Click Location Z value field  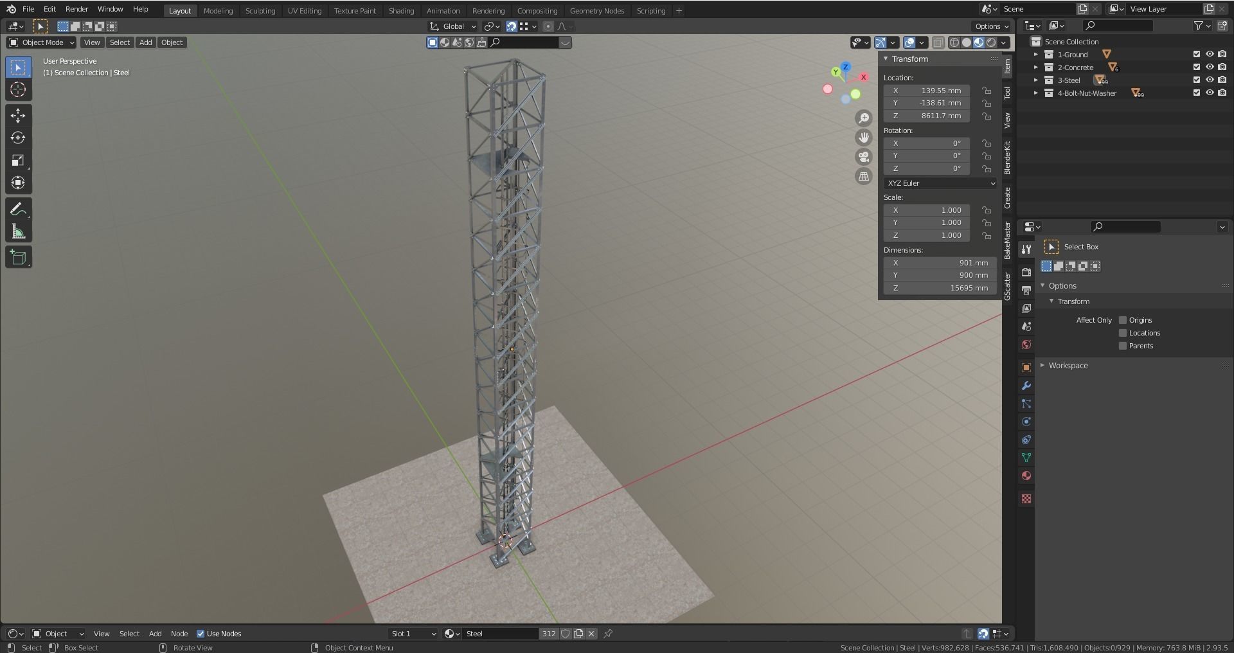pyautogui.click(x=927, y=116)
